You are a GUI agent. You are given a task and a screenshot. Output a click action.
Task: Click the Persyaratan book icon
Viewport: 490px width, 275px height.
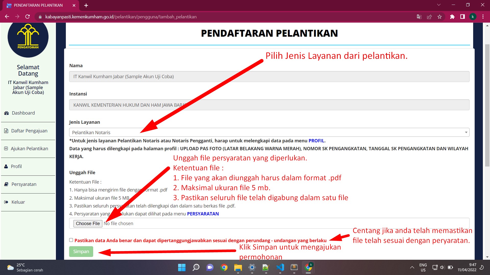(x=6, y=184)
